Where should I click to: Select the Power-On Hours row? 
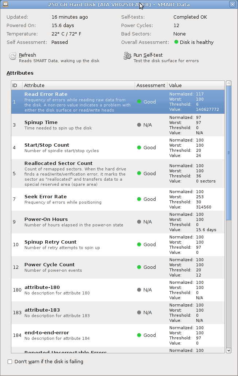118,222
